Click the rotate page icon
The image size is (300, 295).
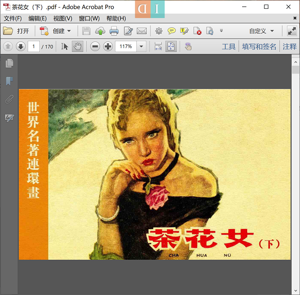209,31
